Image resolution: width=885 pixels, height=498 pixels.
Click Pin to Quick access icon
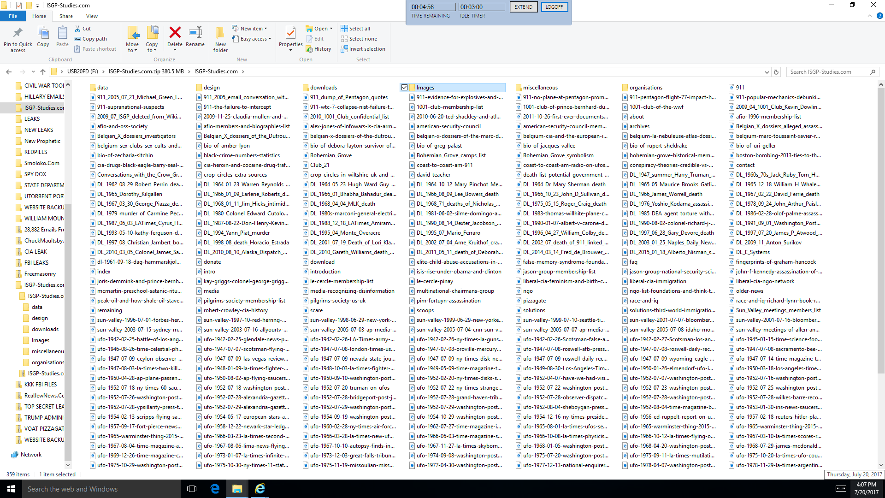[18, 33]
